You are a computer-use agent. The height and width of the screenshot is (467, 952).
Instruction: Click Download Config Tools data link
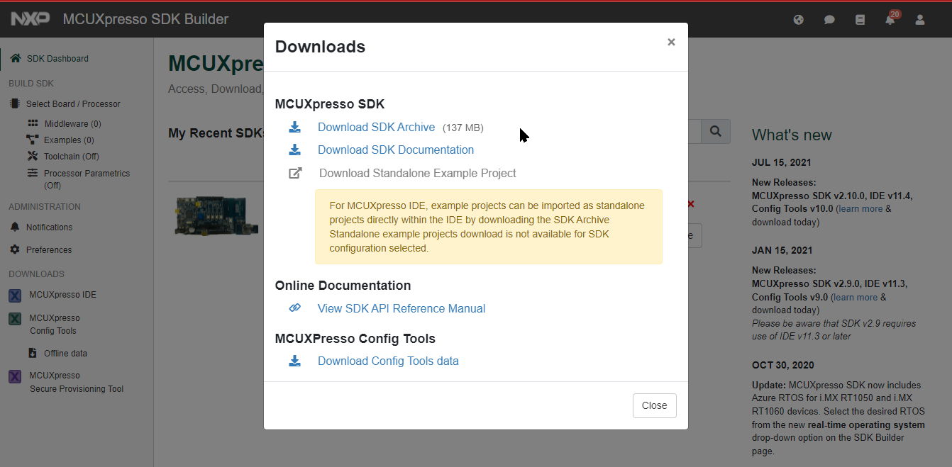click(388, 361)
